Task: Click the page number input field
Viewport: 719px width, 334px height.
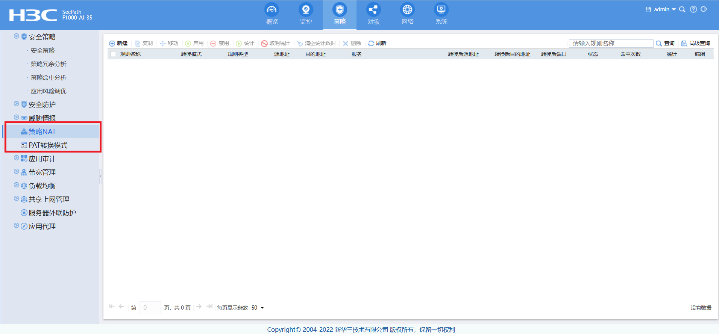Action: [x=150, y=307]
